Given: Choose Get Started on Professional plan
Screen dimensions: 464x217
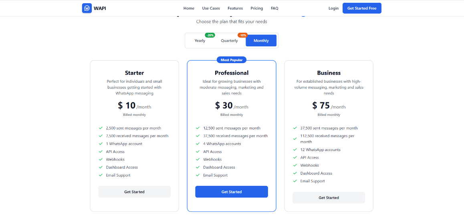Looking at the screenshot, I should coord(232,191).
